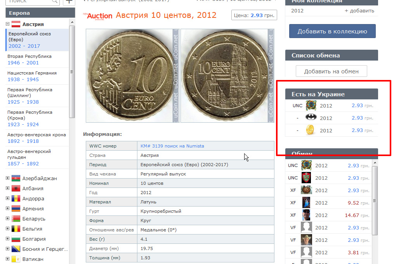Click the Auction Ukraine logo
Image resolution: width=394 pixels, height=264 pixels.
[99, 16]
